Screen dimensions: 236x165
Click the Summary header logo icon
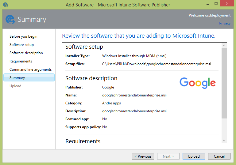[10, 19]
